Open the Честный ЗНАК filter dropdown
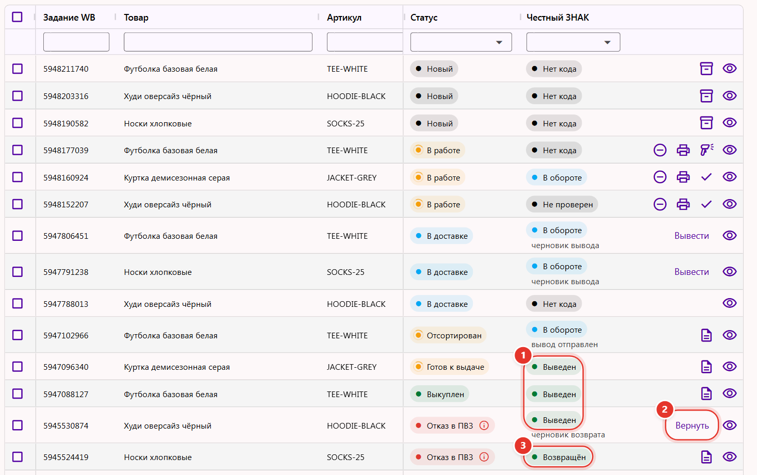Image resolution: width=757 pixels, height=475 pixels. click(x=573, y=42)
